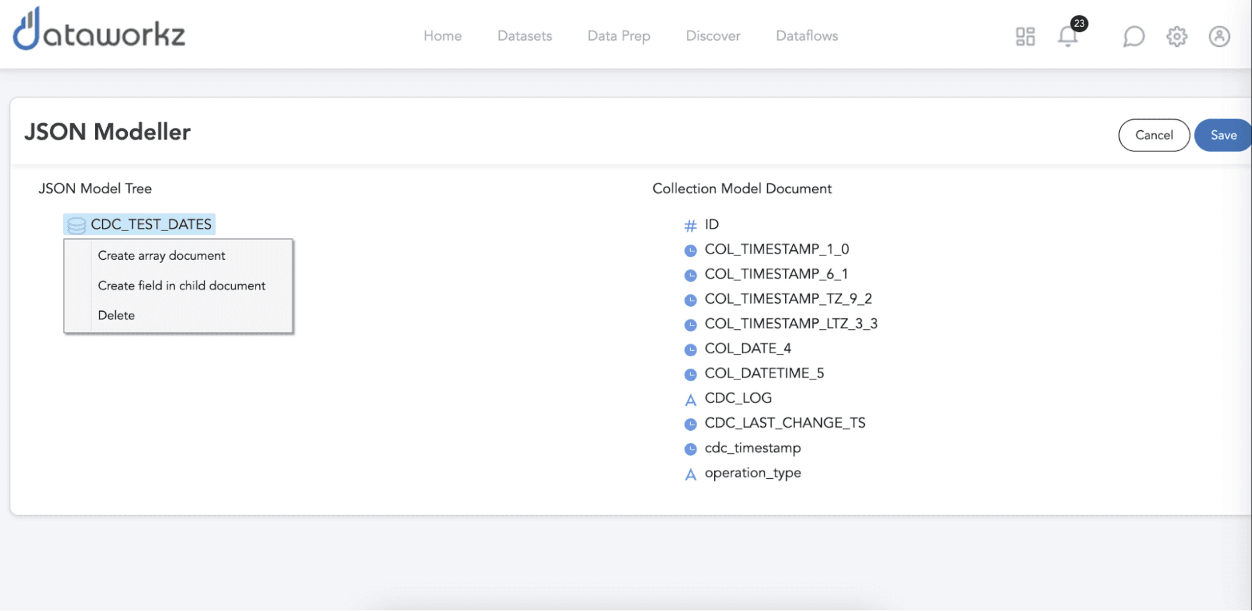Open the chat bubble icon
This screenshot has width=1252, height=611.
point(1133,36)
